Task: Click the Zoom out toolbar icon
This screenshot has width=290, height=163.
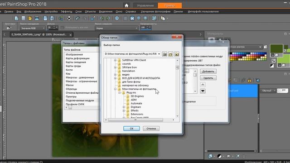Action: point(139,18)
